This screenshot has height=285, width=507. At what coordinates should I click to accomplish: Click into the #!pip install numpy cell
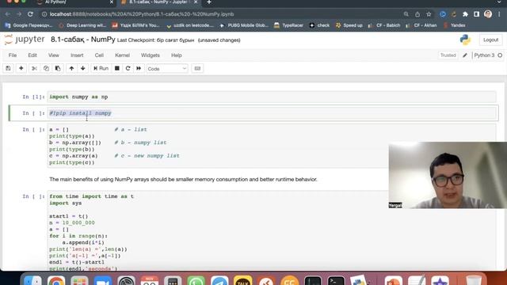tap(272, 113)
